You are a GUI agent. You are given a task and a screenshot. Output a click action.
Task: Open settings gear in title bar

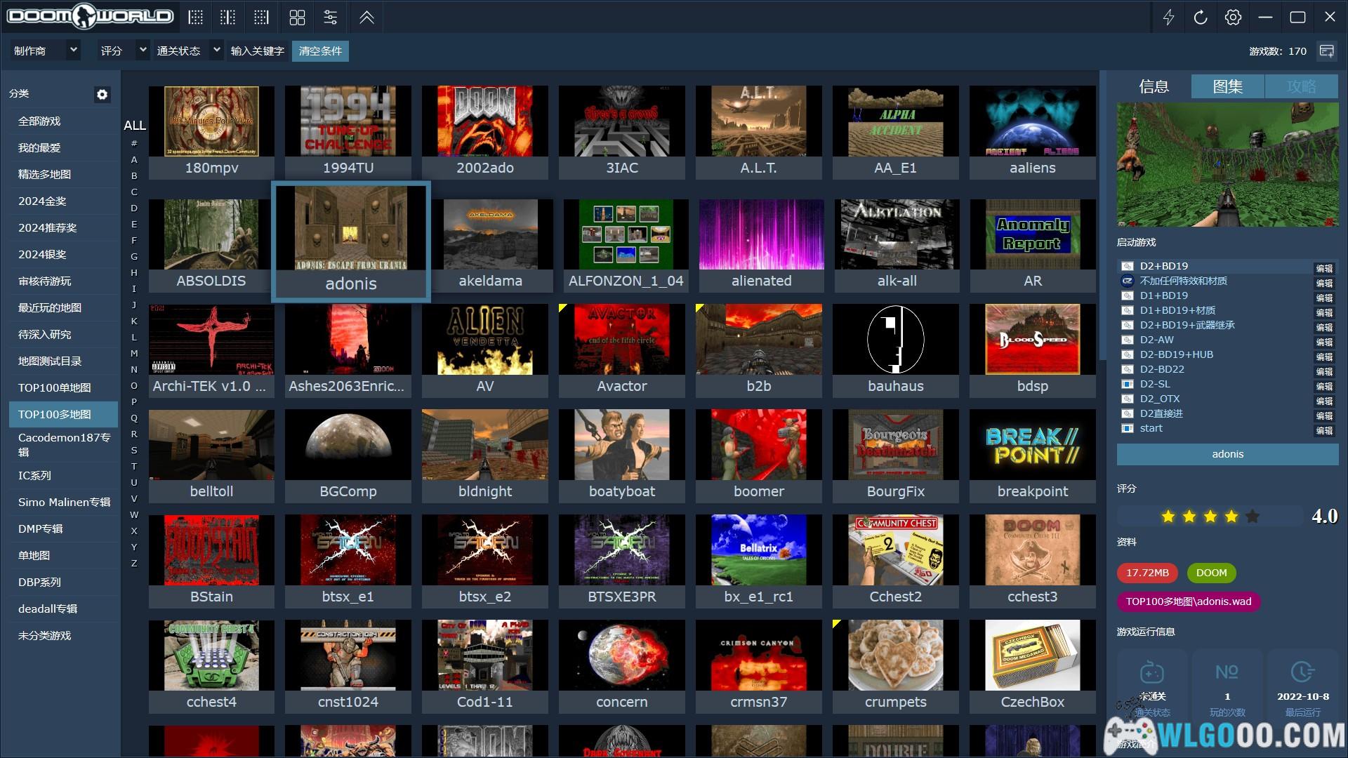click(1233, 18)
